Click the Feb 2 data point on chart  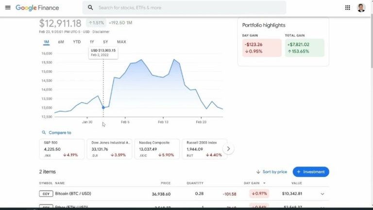coord(103,107)
